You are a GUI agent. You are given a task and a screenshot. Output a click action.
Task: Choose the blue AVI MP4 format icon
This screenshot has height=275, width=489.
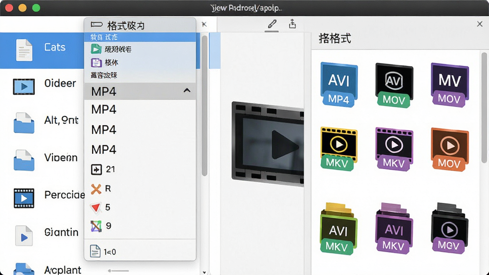coord(339,85)
